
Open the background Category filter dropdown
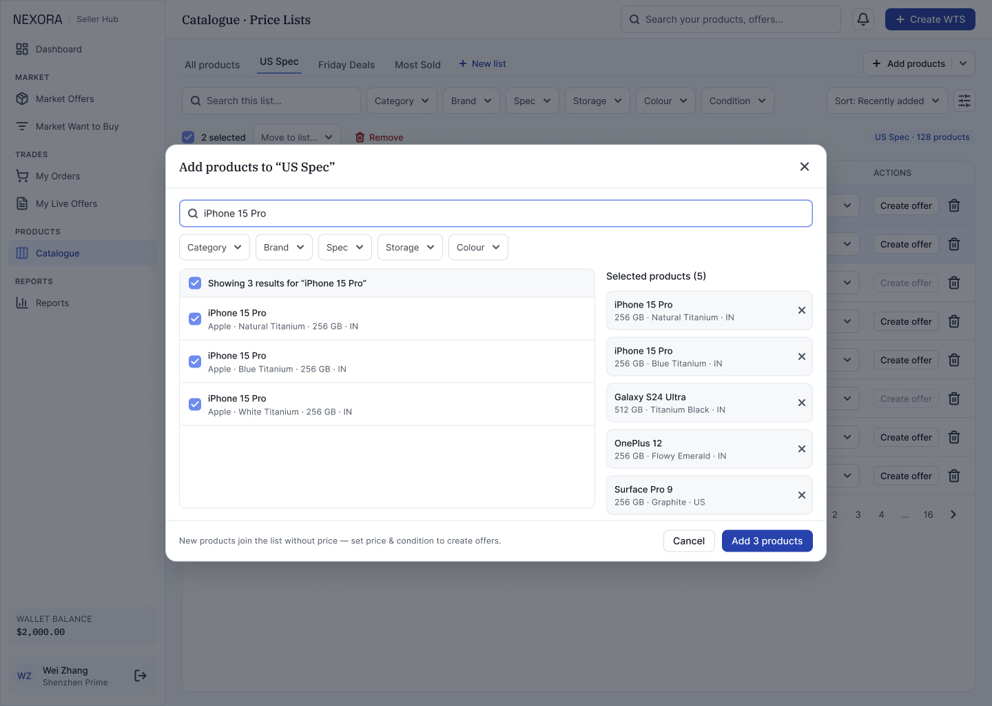pos(402,101)
